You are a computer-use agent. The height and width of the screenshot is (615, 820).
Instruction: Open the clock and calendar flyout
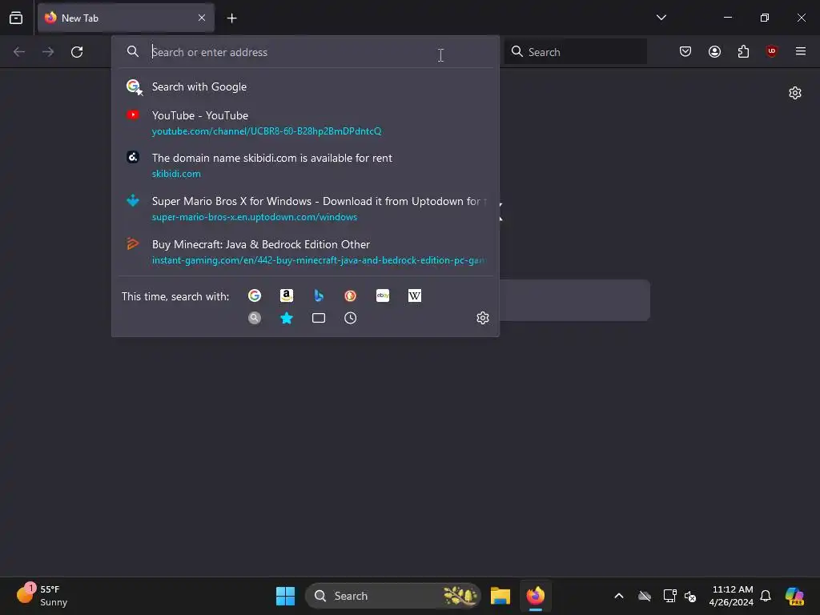pos(732,596)
